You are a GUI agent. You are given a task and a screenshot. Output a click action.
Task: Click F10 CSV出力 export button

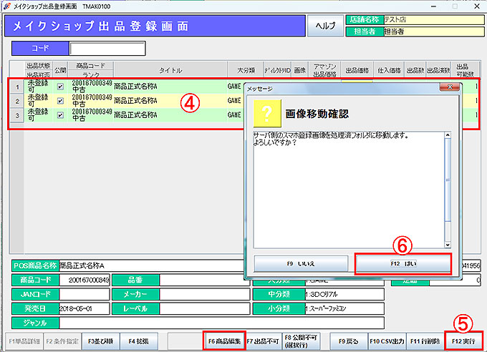point(387,341)
